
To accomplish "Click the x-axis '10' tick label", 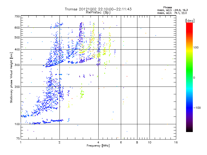I will [150, 142].
